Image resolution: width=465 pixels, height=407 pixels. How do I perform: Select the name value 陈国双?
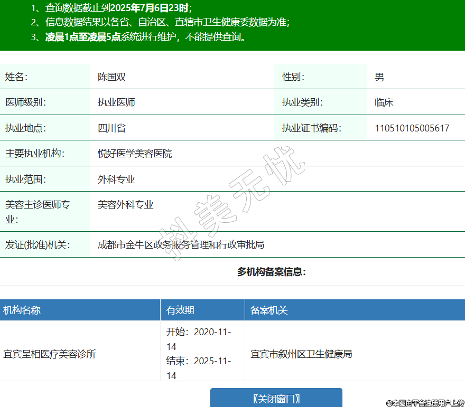pos(111,77)
